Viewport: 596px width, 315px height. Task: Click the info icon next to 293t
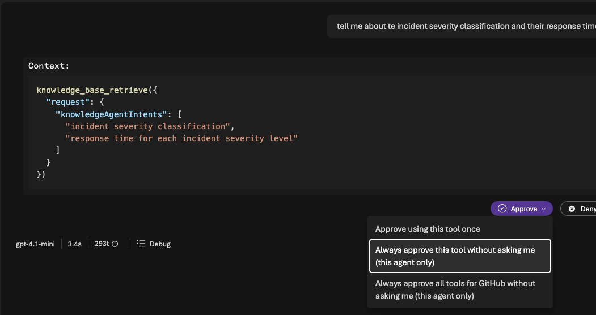pos(115,244)
